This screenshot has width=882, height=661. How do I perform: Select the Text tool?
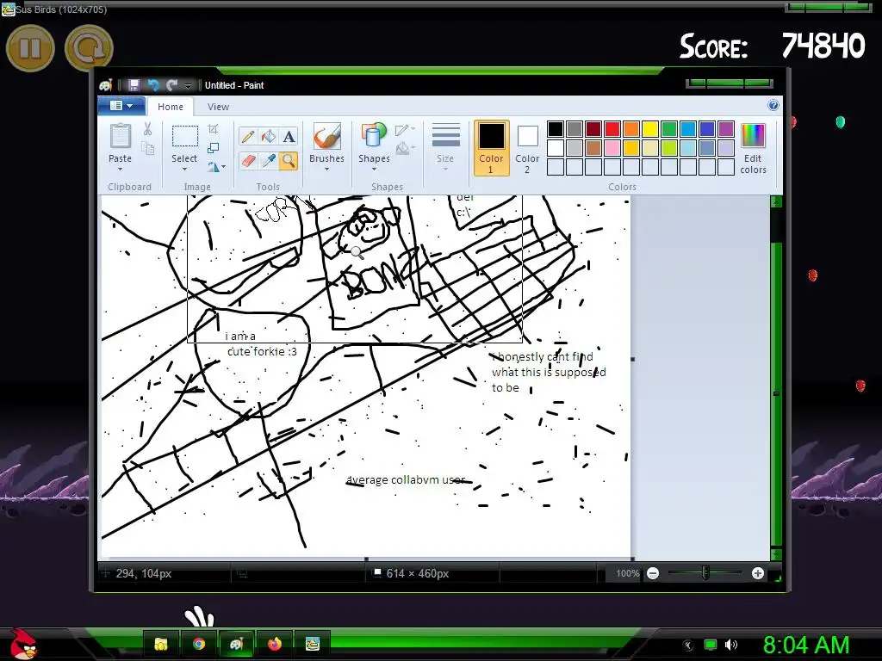289,136
